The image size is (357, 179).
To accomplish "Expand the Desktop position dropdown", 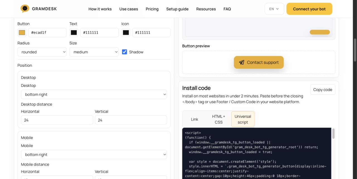I will pos(94,94).
